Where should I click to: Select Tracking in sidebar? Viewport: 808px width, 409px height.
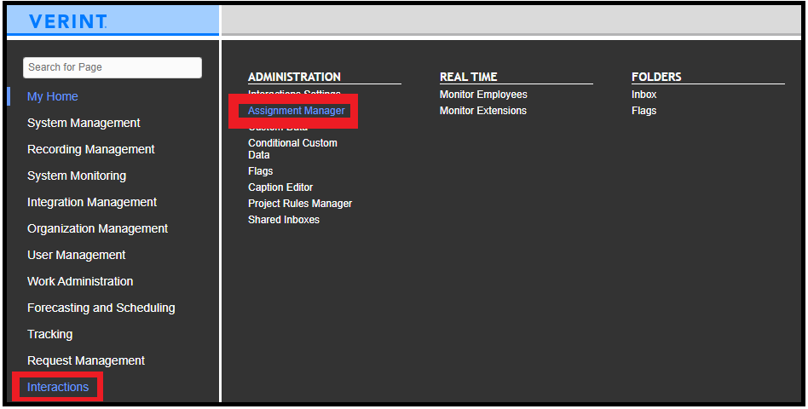point(50,334)
